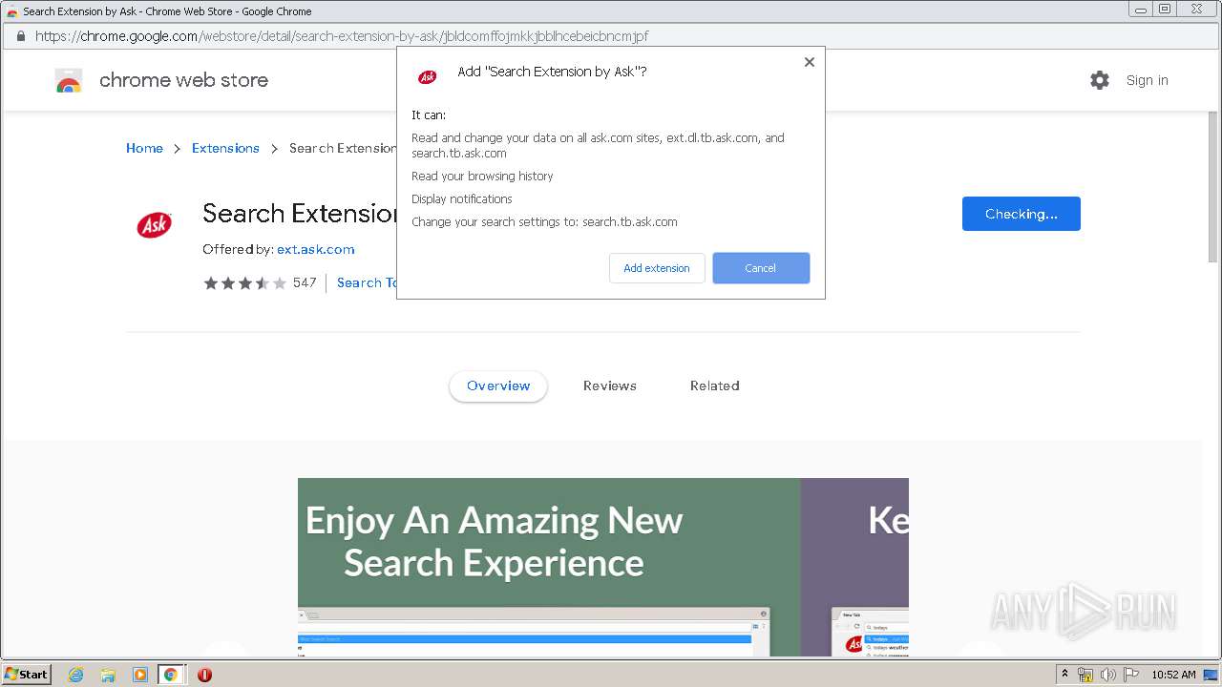
Task: Close the dialog with the X icon
Action: pyautogui.click(x=810, y=62)
